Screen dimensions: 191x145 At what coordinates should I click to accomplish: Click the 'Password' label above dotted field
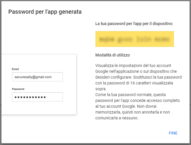pyautogui.click(x=18, y=89)
